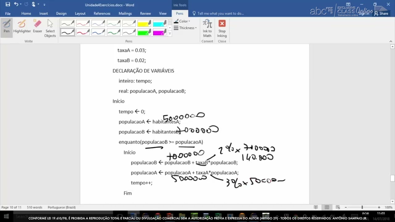
Task: Switch to Web Layout view icon
Action: [338, 207]
